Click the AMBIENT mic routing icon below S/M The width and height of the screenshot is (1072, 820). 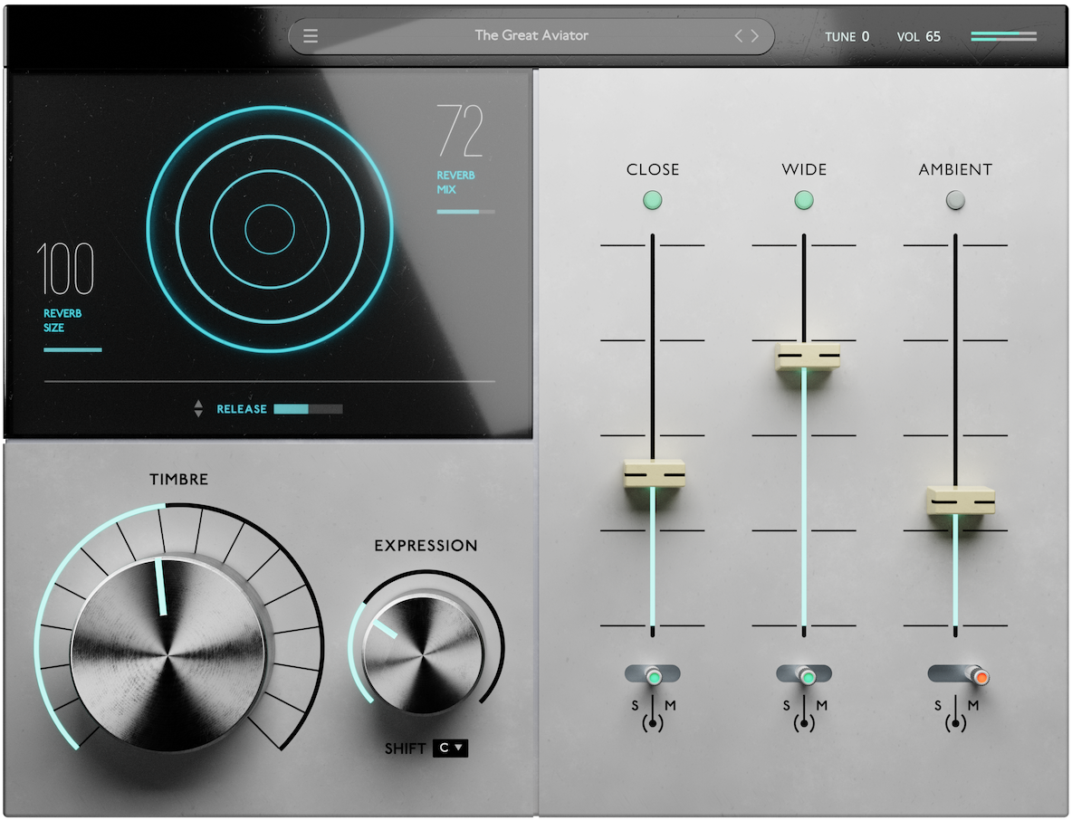pyautogui.click(x=955, y=724)
